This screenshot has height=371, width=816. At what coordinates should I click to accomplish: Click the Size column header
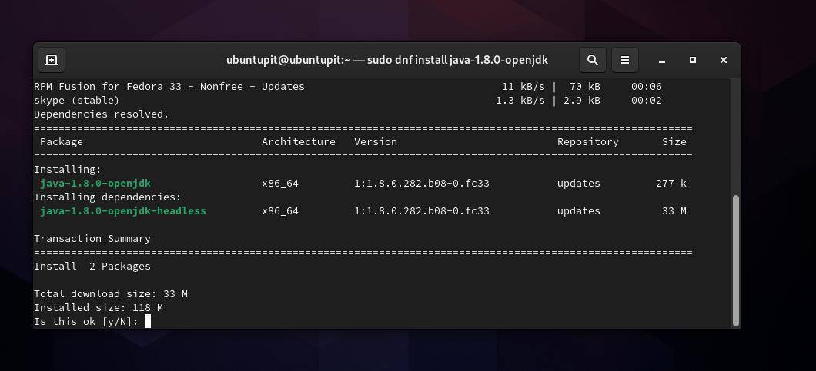tap(674, 142)
